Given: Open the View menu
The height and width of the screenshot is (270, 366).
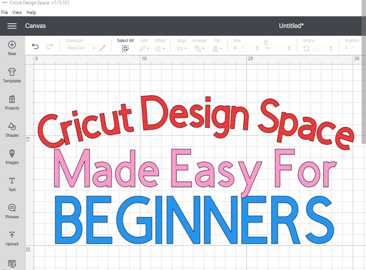Looking at the screenshot, I should click(x=17, y=12).
